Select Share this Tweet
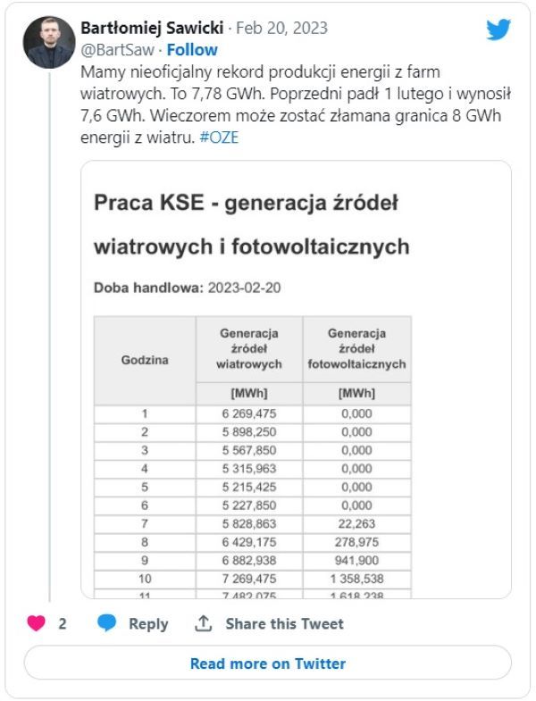536x701 pixels. pos(284,624)
